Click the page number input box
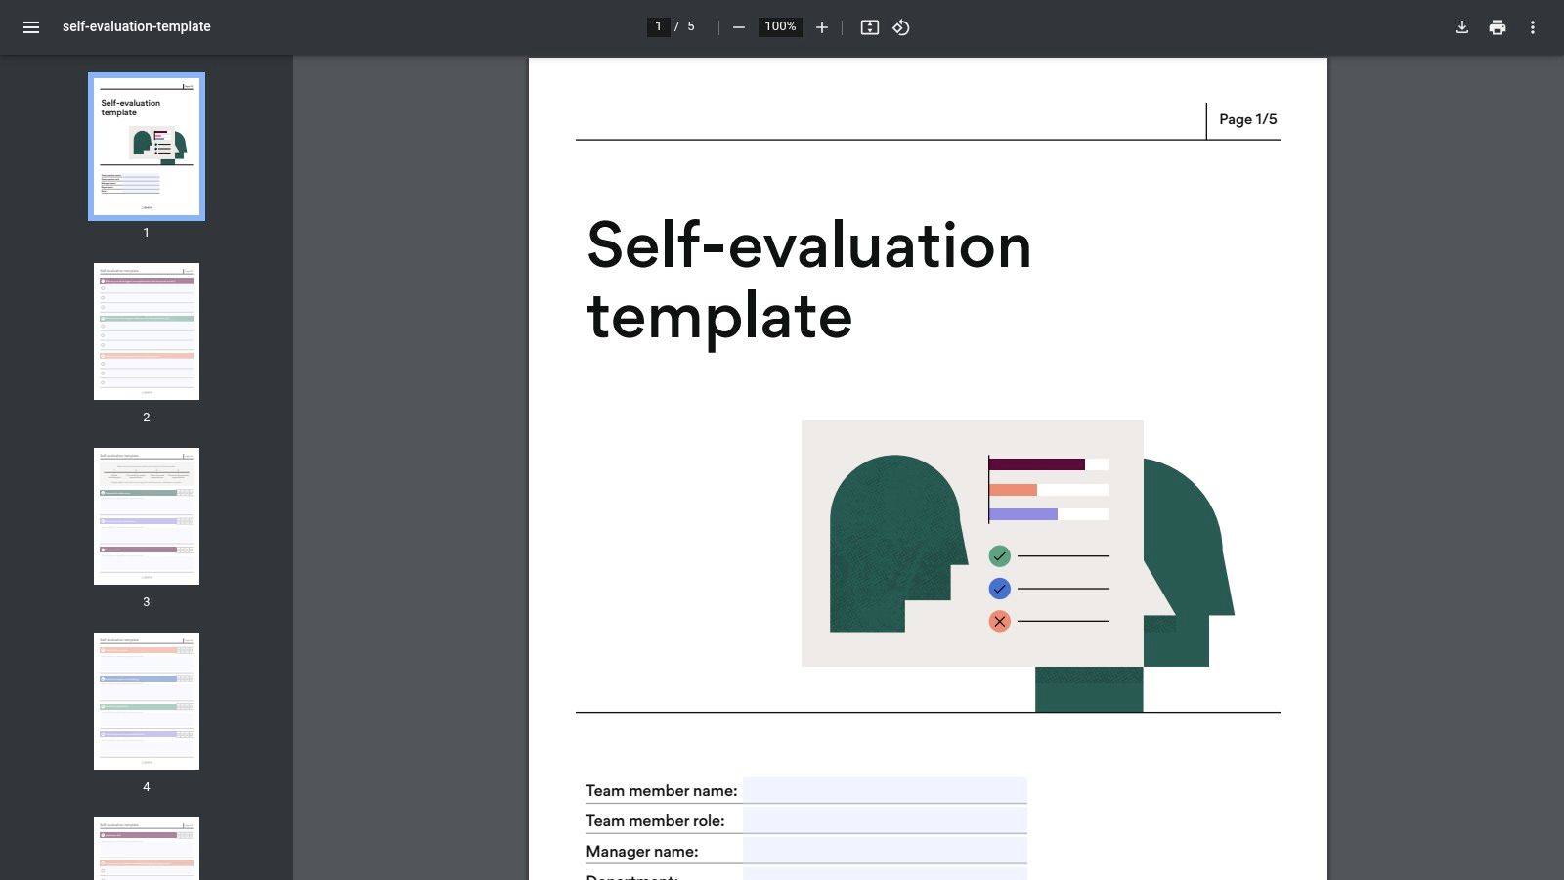Screen dimensions: 1564x880 coord(658,26)
